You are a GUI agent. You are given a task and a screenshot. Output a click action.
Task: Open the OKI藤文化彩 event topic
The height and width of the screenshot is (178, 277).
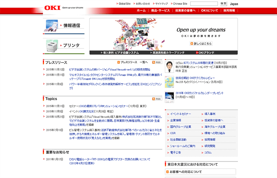(87, 111)
